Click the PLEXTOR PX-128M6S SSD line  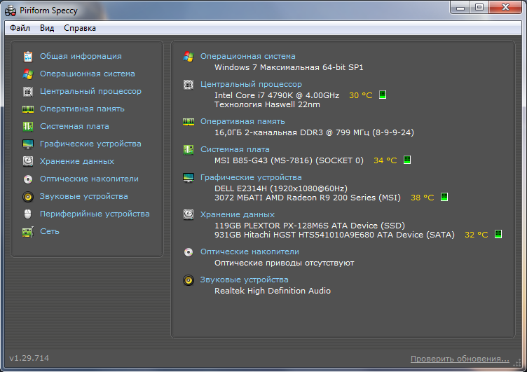tap(310, 226)
